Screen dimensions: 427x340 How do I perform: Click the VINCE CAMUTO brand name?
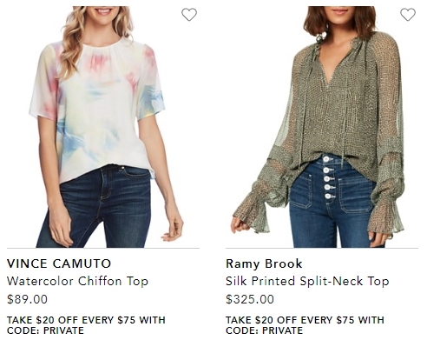point(59,263)
